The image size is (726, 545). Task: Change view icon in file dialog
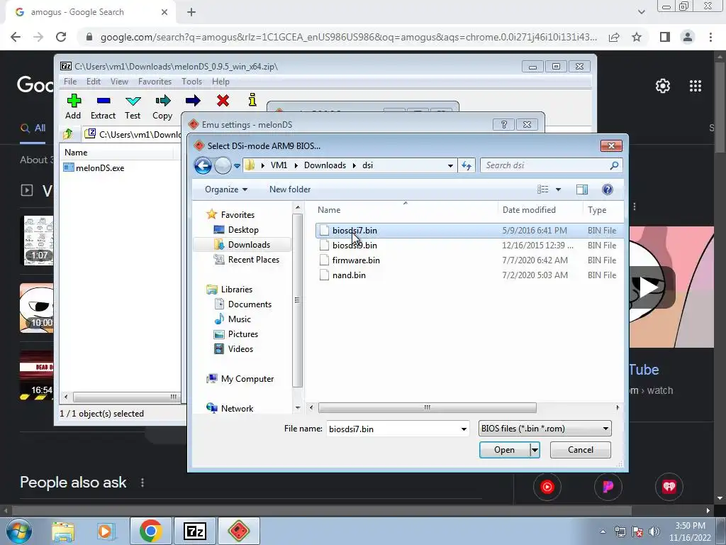pyautogui.click(x=542, y=189)
